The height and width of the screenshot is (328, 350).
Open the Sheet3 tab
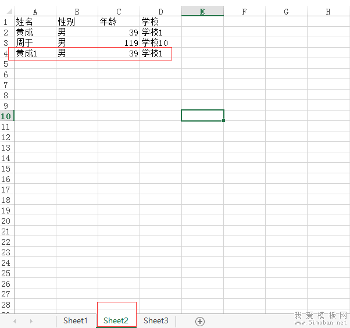point(156,320)
